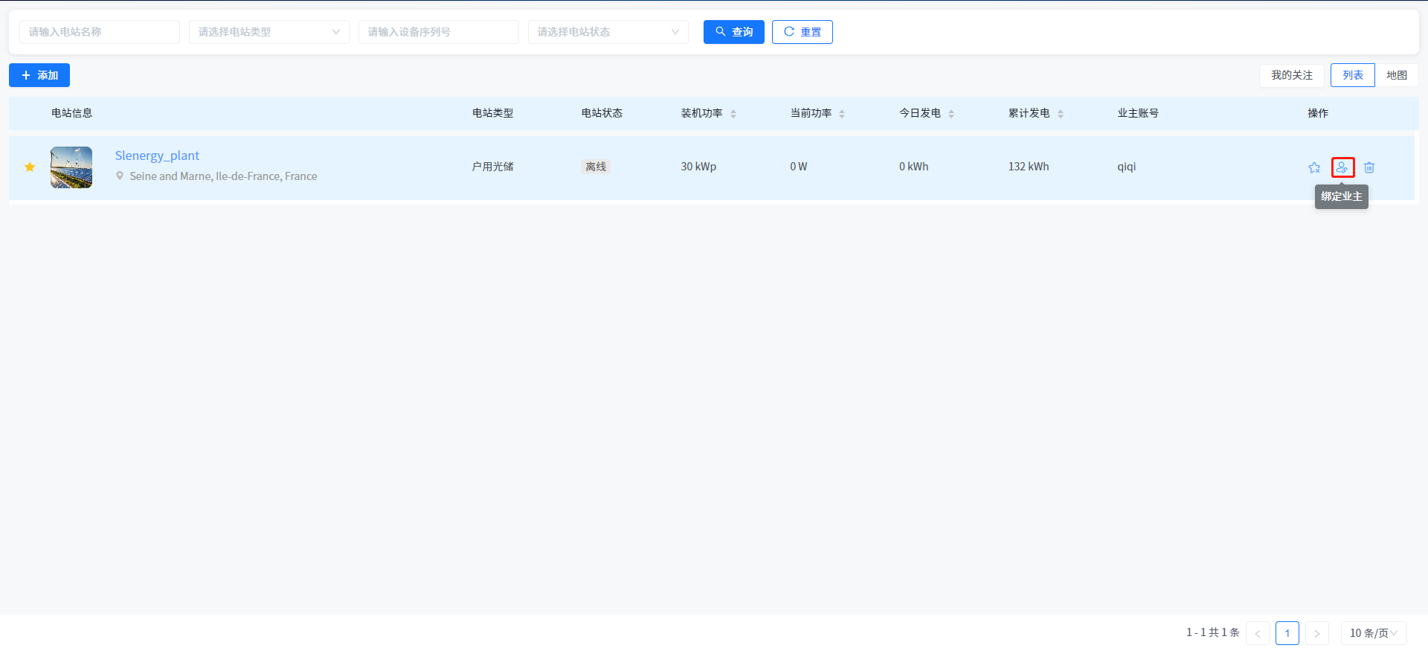
Task: Open the 请选择电站状态 dropdown
Action: click(608, 32)
